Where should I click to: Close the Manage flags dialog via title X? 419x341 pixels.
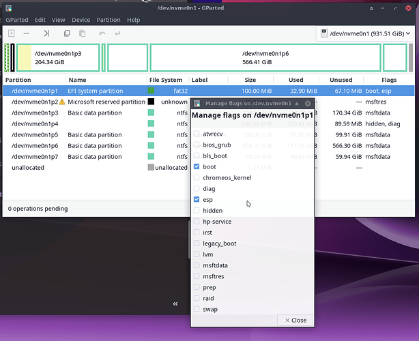[x=308, y=104]
